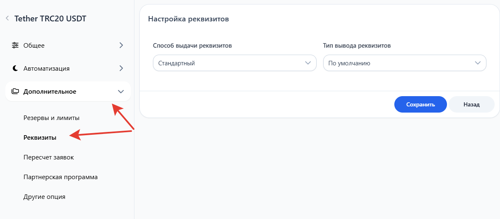The image size is (500, 219).
Task: Open the Тип вывода реквизитов dropdown
Action: point(405,63)
